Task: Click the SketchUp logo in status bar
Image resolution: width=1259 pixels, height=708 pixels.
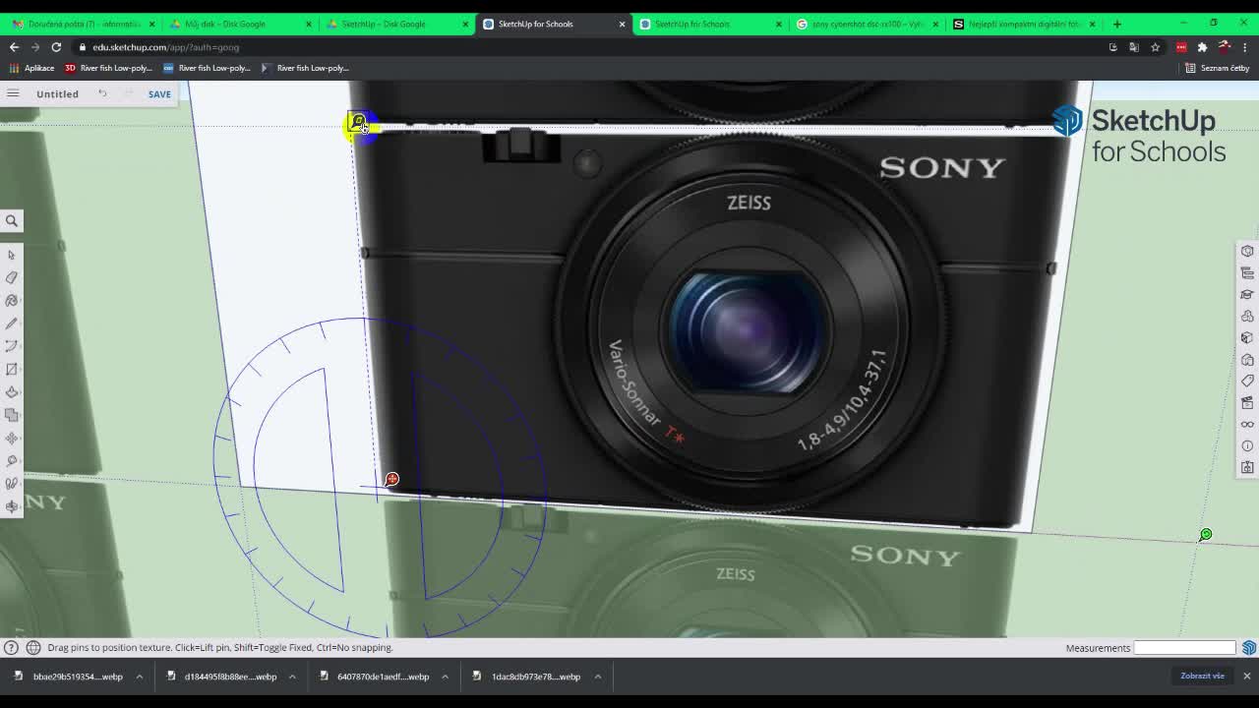Action: coord(1249,647)
